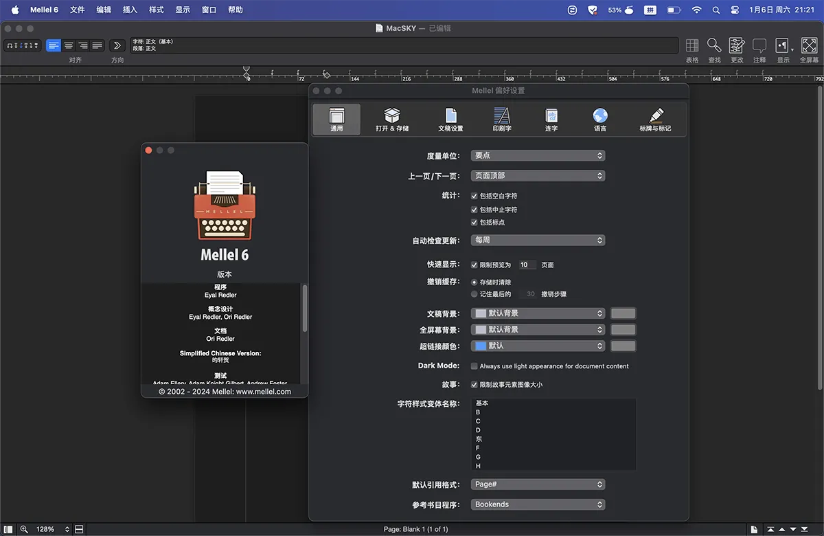Image resolution: width=824 pixels, height=536 pixels.
Task: Center-align text using the toolbar button
Action: point(68,45)
